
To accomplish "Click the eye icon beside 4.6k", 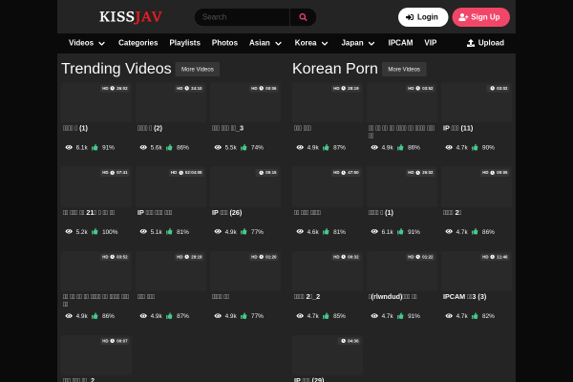I will tap(300, 231).
